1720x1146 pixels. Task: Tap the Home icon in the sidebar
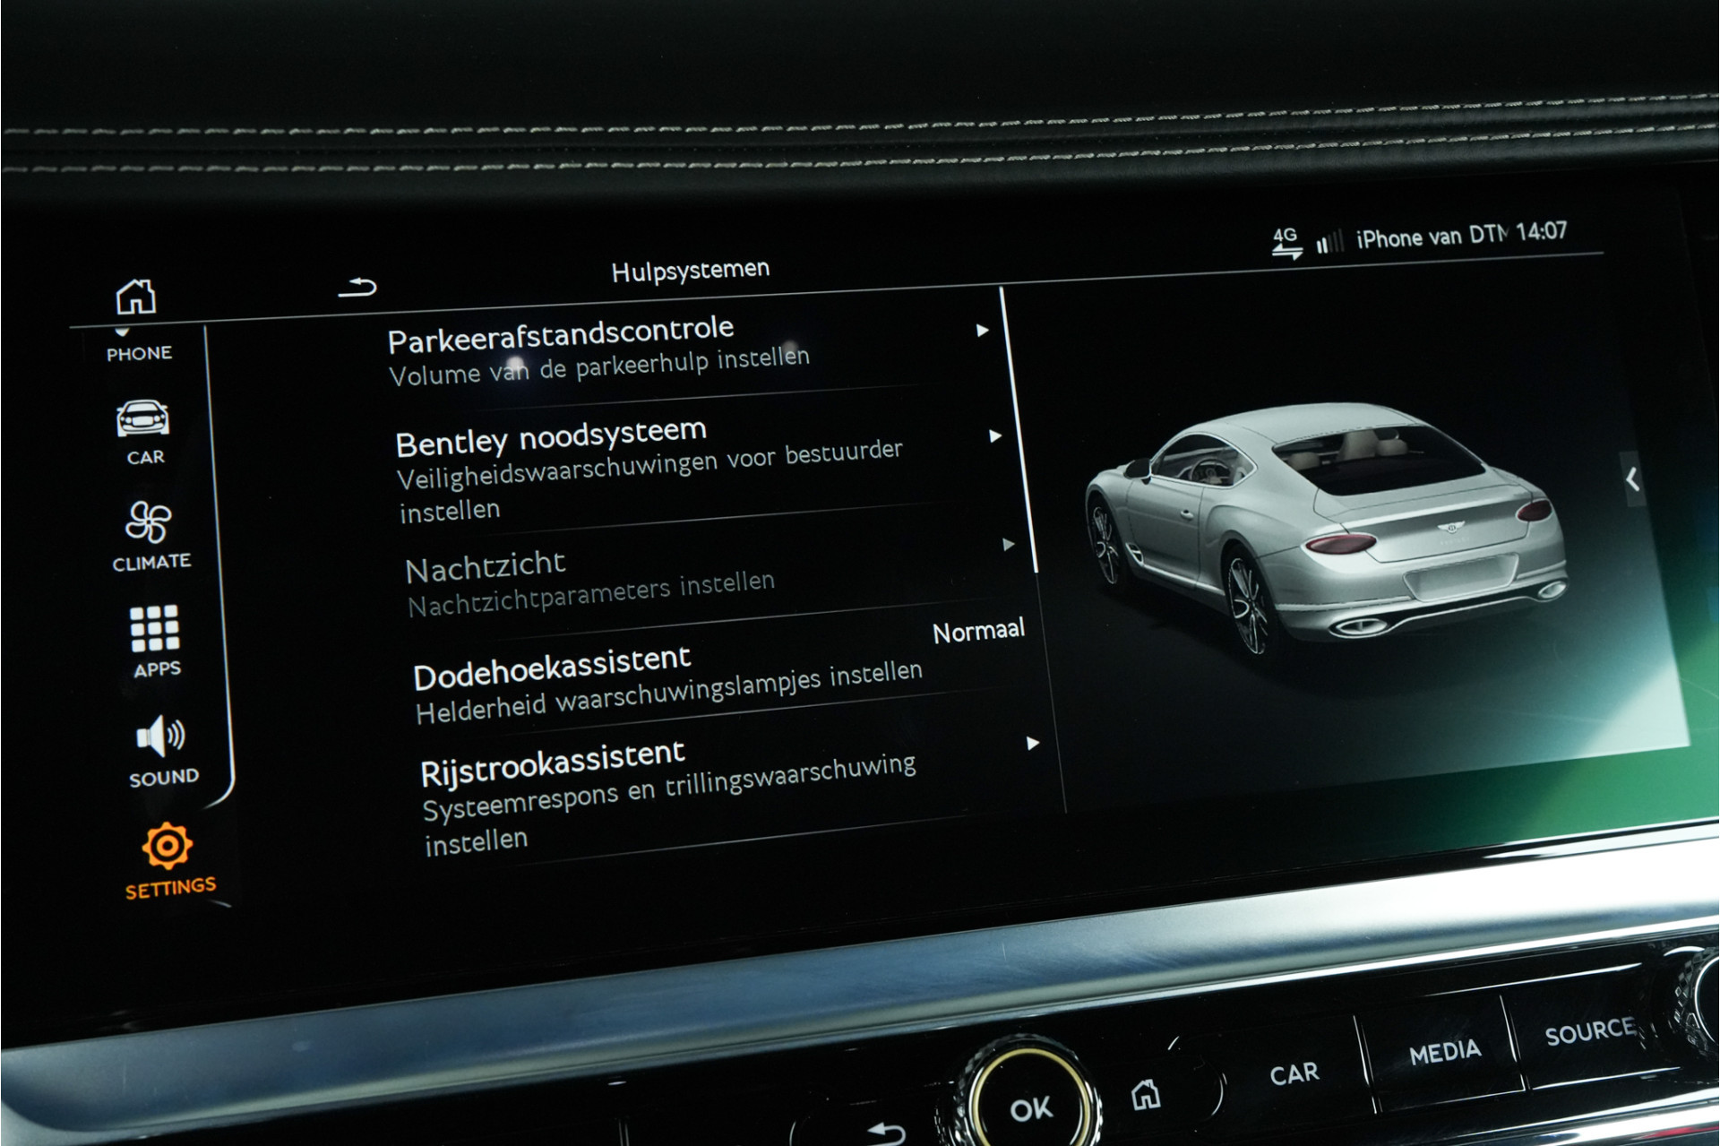136,297
